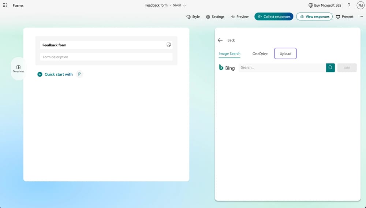Open the more options ellipsis menu

[x=361, y=16]
